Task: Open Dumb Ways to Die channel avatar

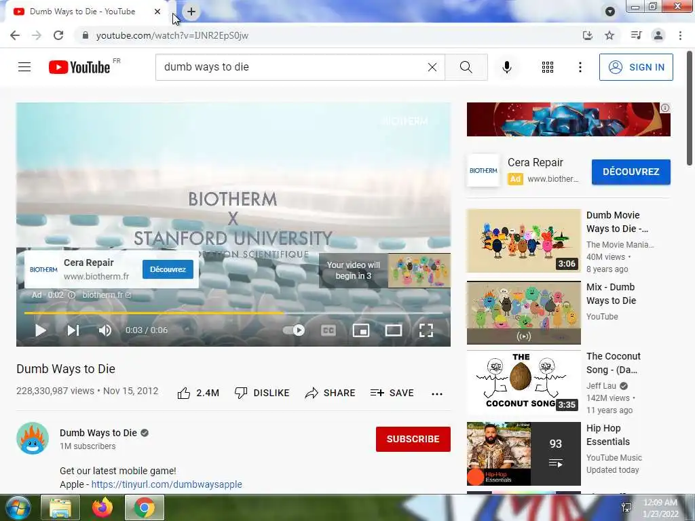Action: pos(33,438)
